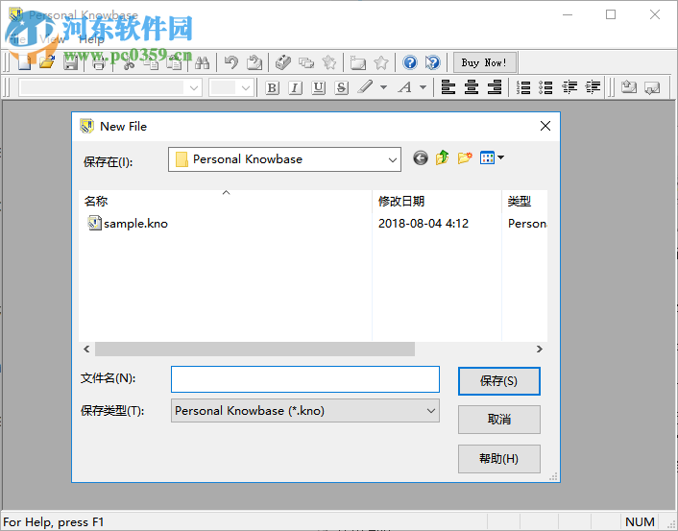Click the Undo arrow icon
Screen dimensions: 678x531
pyautogui.click(x=231, y=62)
